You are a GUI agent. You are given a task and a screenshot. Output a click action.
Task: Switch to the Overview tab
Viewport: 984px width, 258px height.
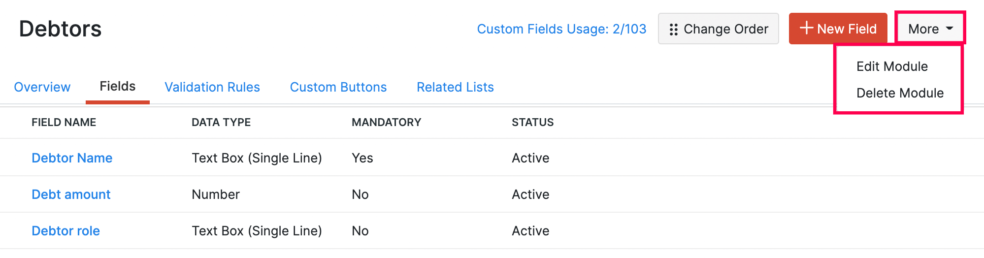click(x=42, y=87)
